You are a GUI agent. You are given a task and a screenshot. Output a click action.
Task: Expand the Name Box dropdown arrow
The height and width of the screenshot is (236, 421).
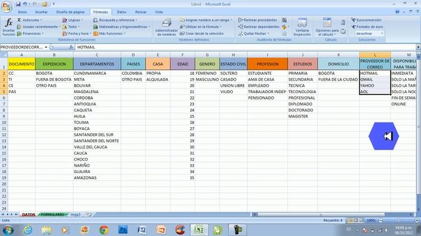click(x=46, y=47)
